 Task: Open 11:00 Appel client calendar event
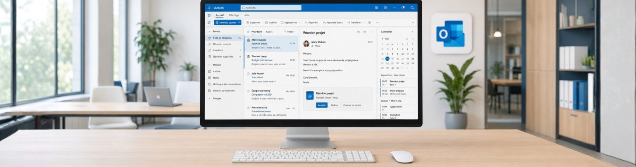coord(398,108)
